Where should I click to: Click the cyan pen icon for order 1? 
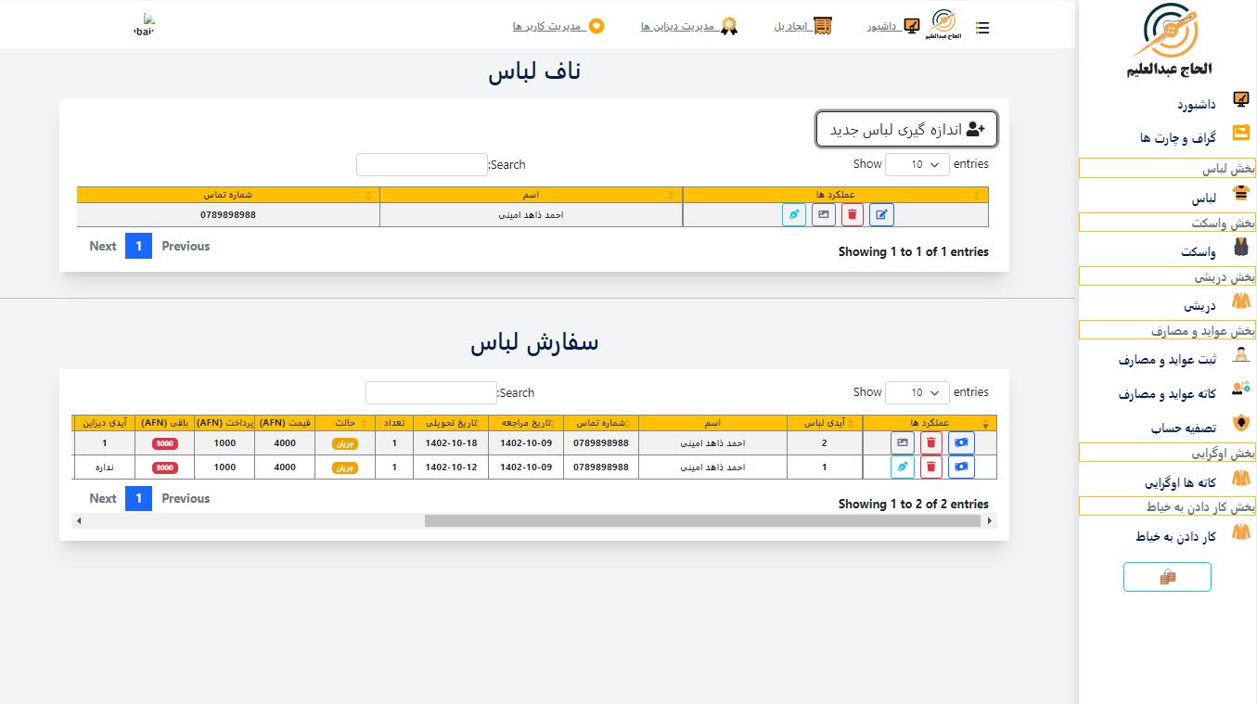coord(902,467)
